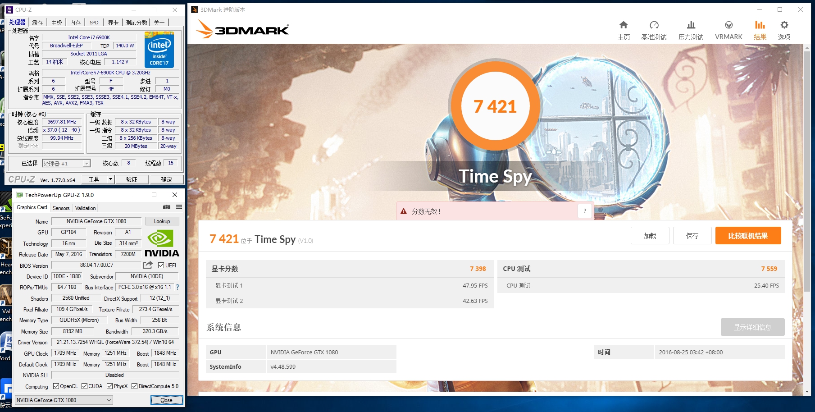Image resolution: width=815 pixels, height=412 pixels.
Task: Take a screenshot with GPU-Z's camera icon
Action: (x=166, y=207)
